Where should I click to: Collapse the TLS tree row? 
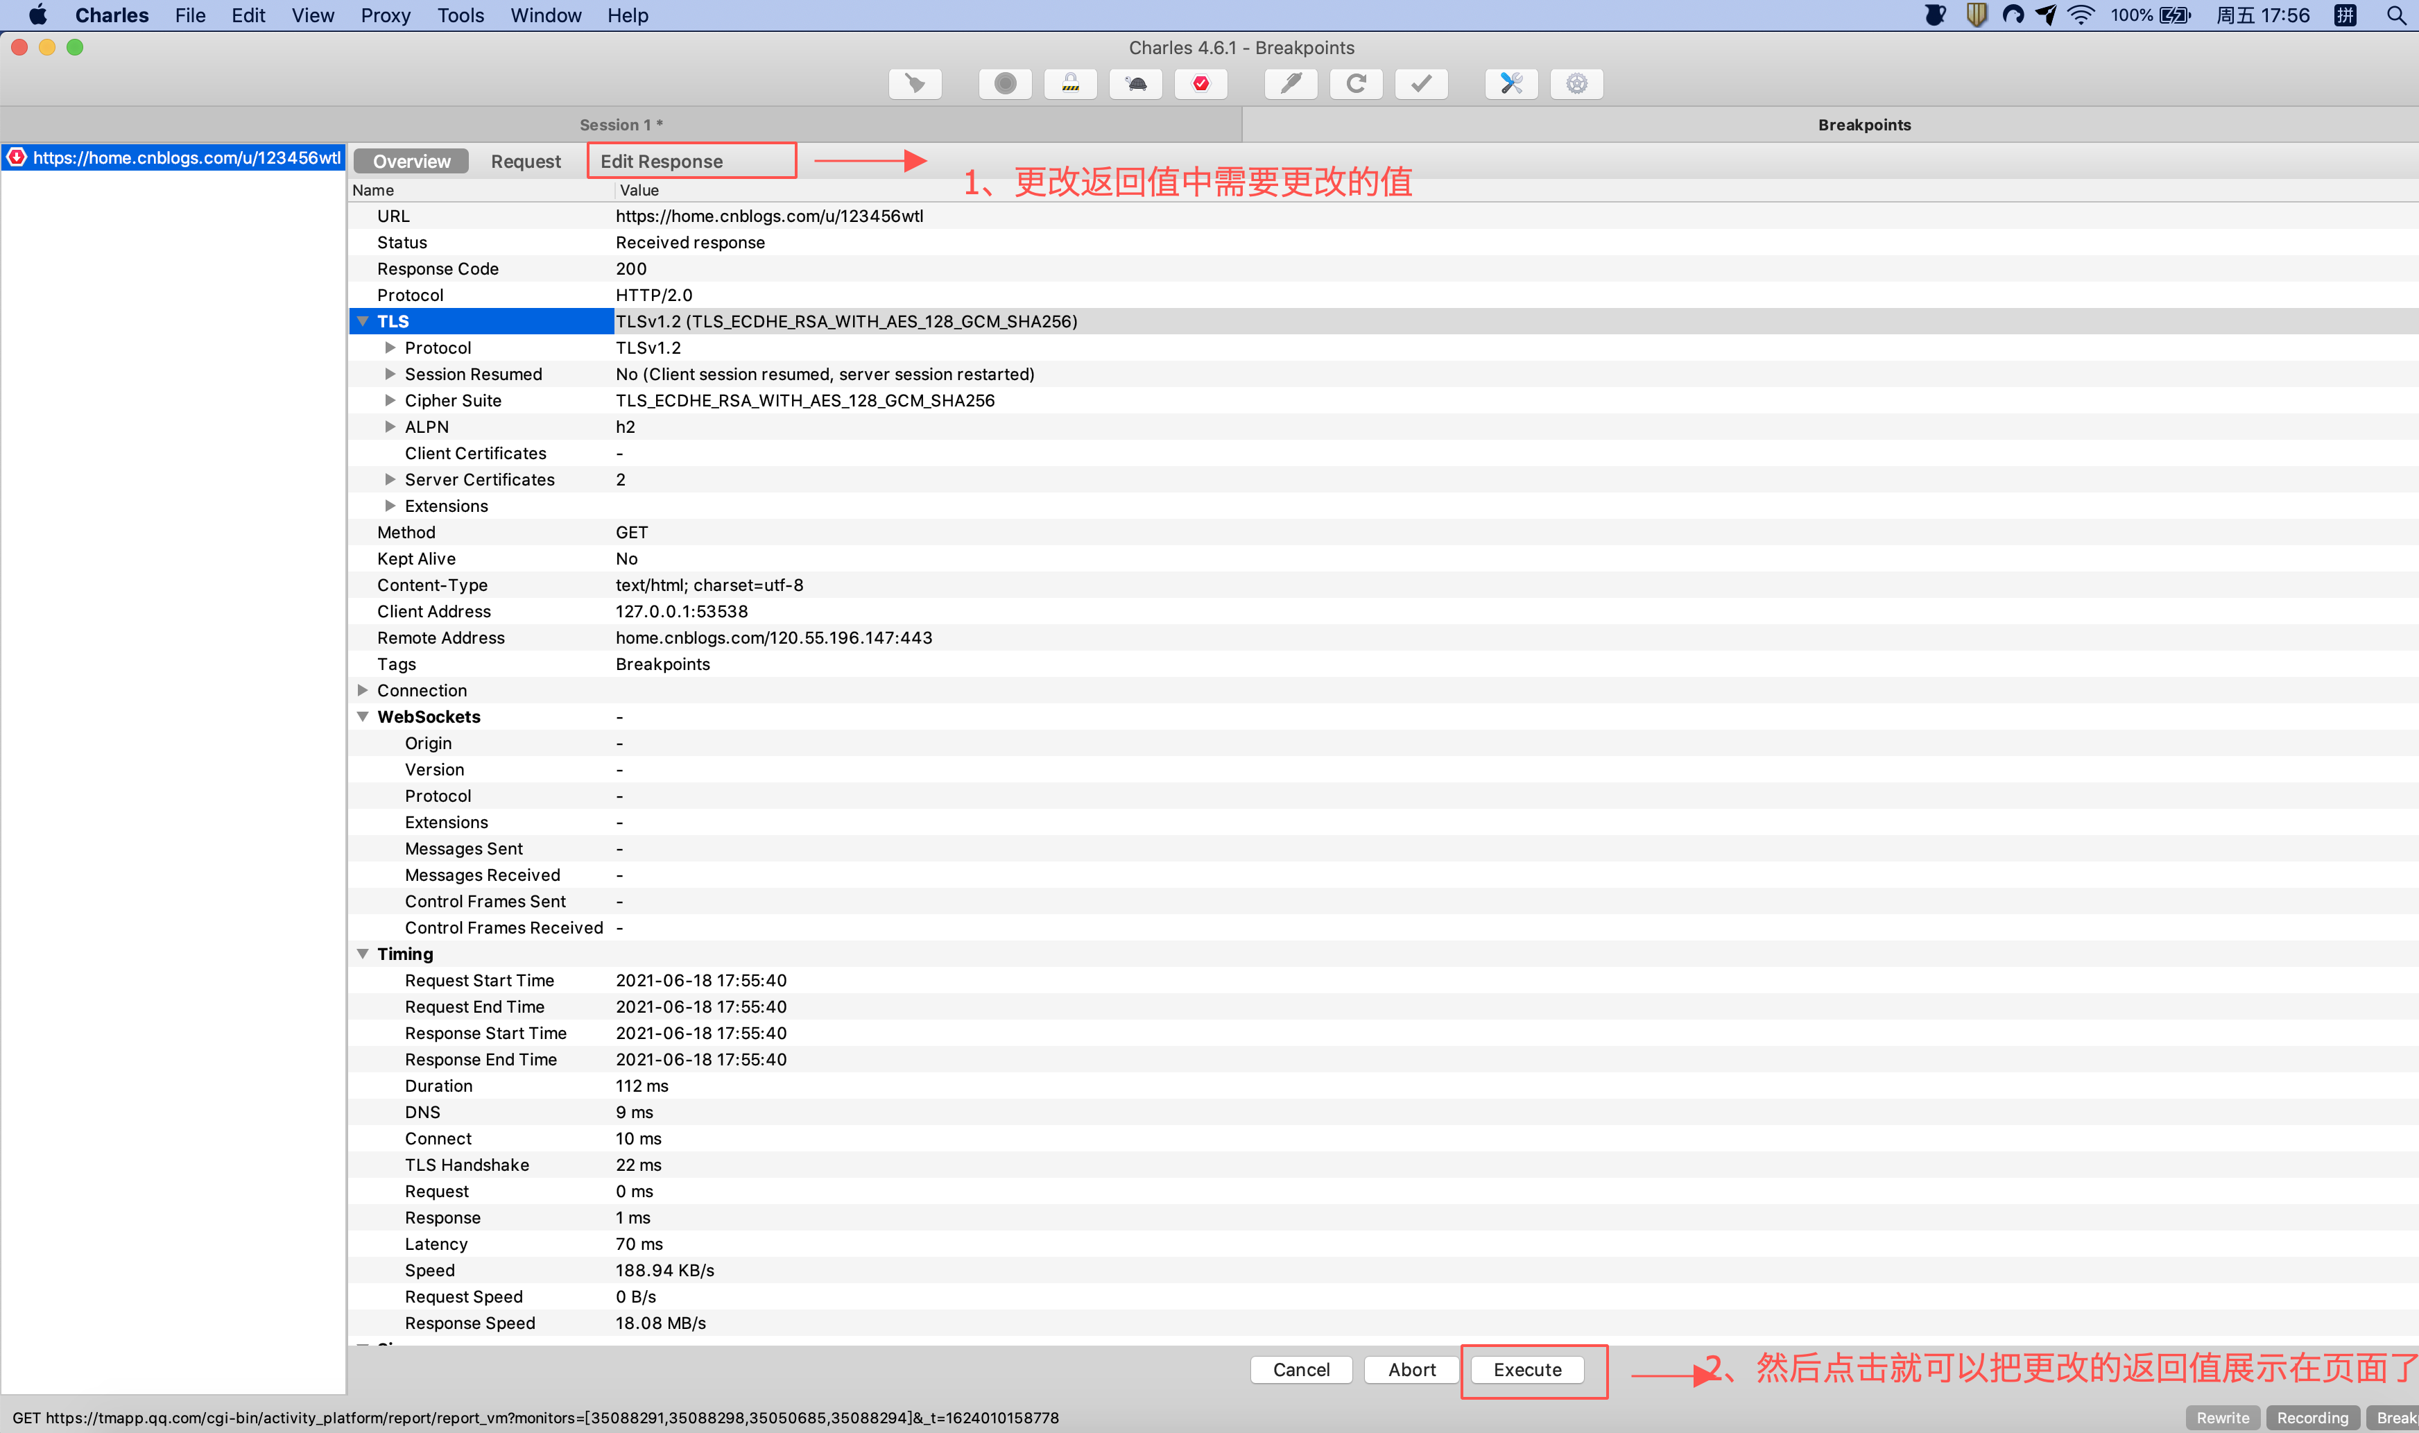pos(363,322)
